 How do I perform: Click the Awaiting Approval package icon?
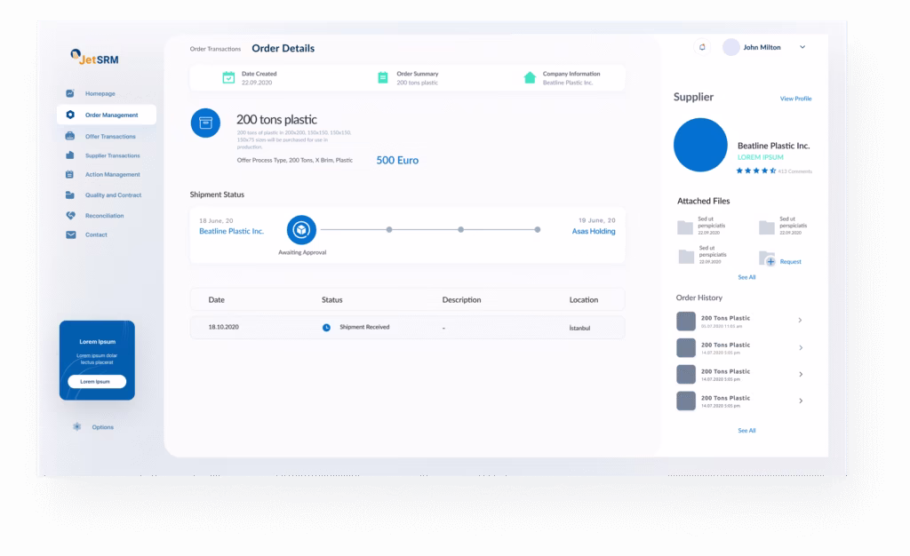coord(301,230)
